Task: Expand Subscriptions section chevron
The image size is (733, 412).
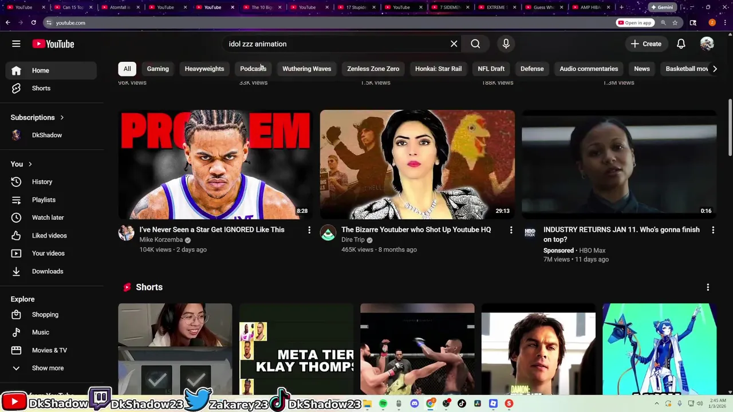Action: (62, 117)
